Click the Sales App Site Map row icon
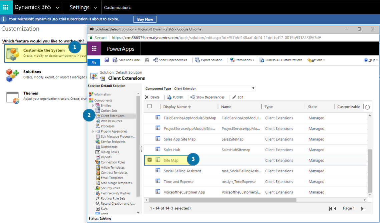This screenshot has width=380, height=223. tap(158, 139)
